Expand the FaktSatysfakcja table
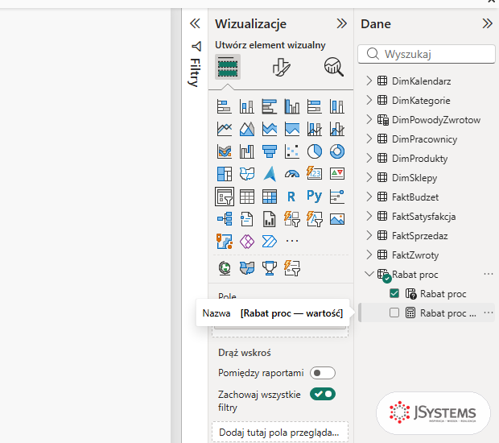The width and height of the screenshot is (499, 443). tap(369, 216)
